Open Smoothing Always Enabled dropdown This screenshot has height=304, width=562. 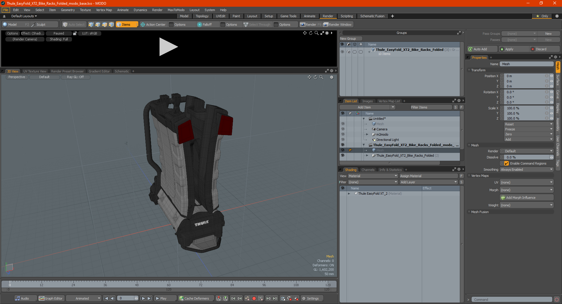pos(527,170)
